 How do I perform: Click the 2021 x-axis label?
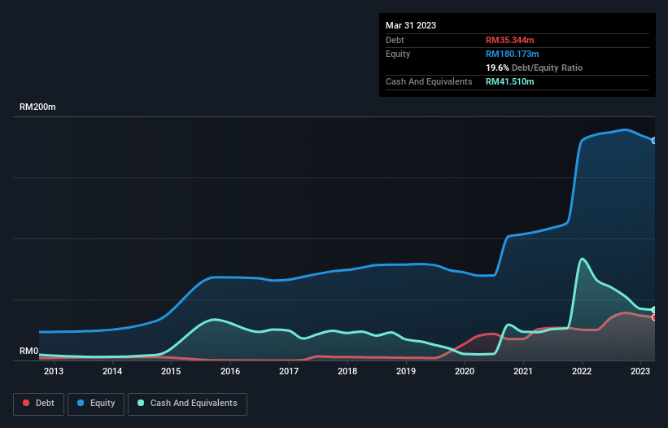pyautogui.click(x=522, y=371)
